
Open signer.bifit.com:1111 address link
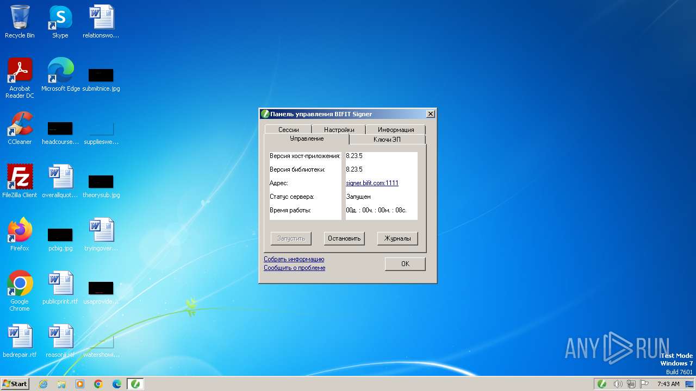(x=372, y=183)
